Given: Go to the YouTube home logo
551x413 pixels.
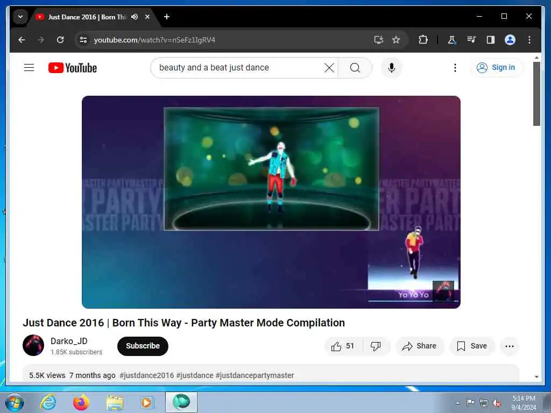Looking at the screenshot, I should pyautogui.click(x=73, y=68).
